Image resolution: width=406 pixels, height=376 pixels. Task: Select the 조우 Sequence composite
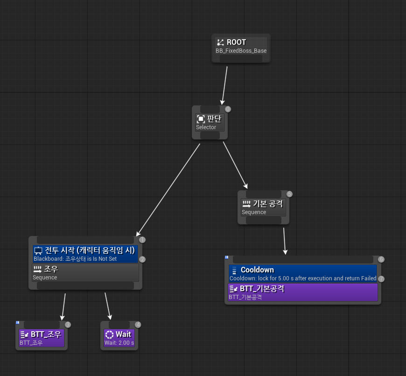click(85, 272)
